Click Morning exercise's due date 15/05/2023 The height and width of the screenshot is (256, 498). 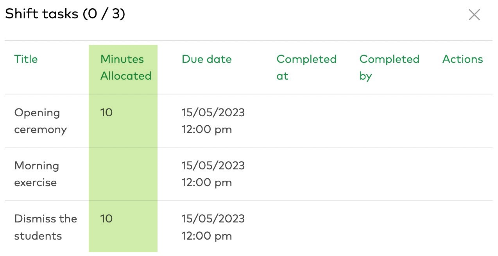click(213, 165)
